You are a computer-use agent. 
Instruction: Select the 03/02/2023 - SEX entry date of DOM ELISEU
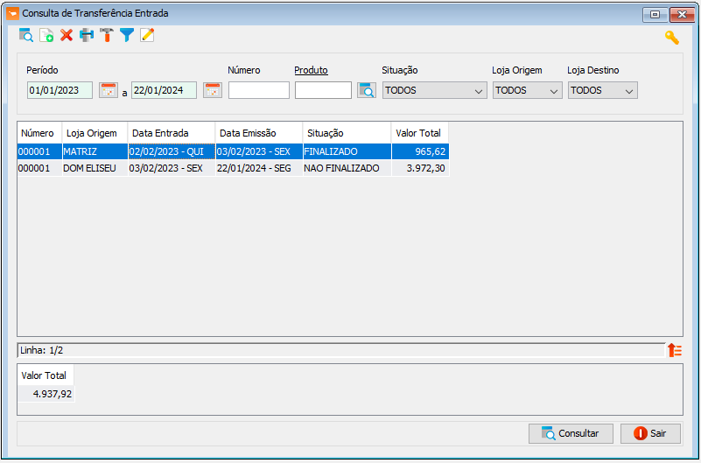coord(172,168)
